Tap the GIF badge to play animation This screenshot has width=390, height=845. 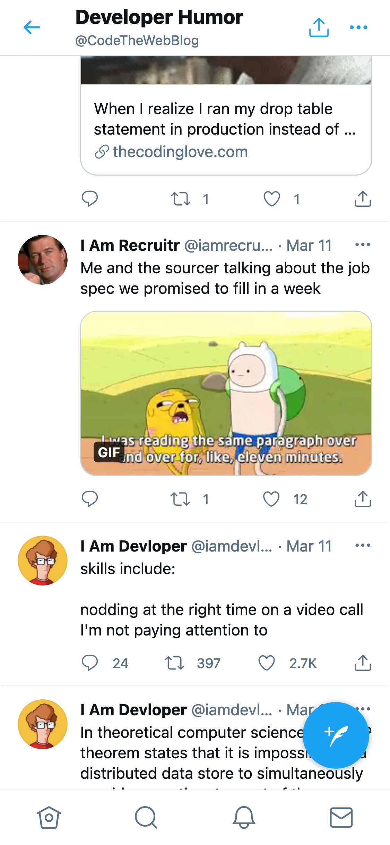click(109, 452)
